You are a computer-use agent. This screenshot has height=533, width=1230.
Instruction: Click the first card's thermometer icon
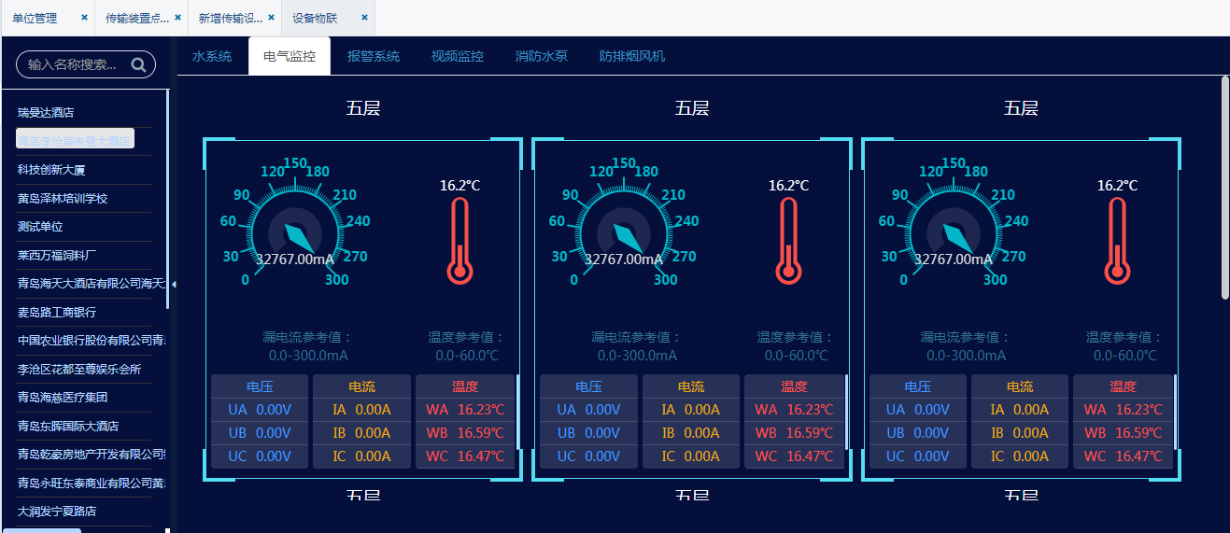pyautogui.click(x=460, y=240)
